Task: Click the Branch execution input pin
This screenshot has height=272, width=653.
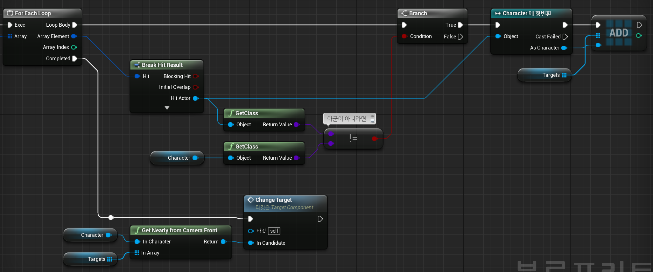Action: click(x=404, y=25)
